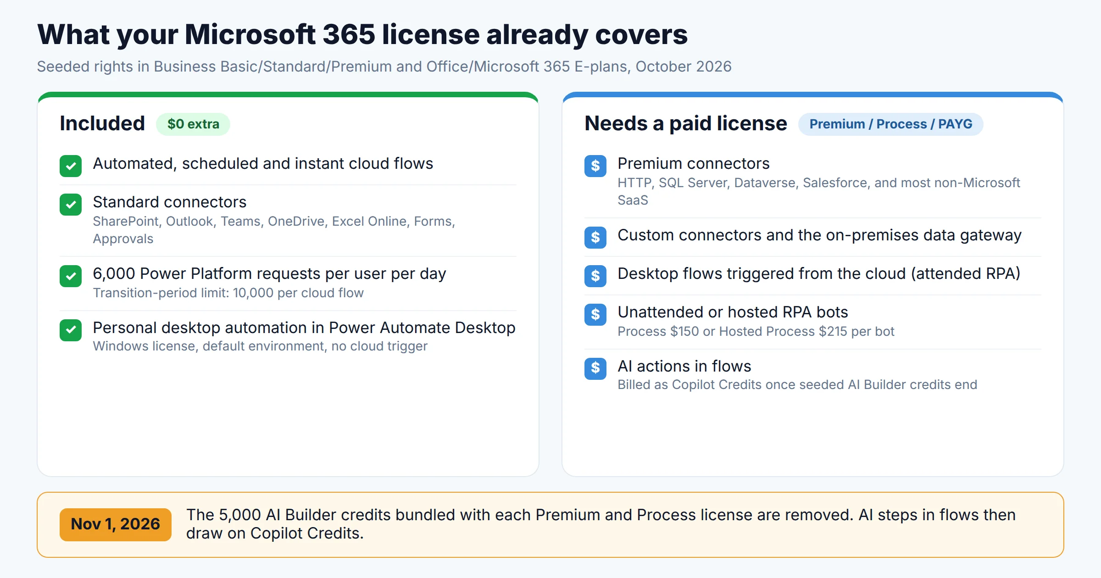The height and width of the screenshot is (578, 1101).
Task: Click the SharePoint, Outlook, Teams connector list text
Action: tap(274, 230)
